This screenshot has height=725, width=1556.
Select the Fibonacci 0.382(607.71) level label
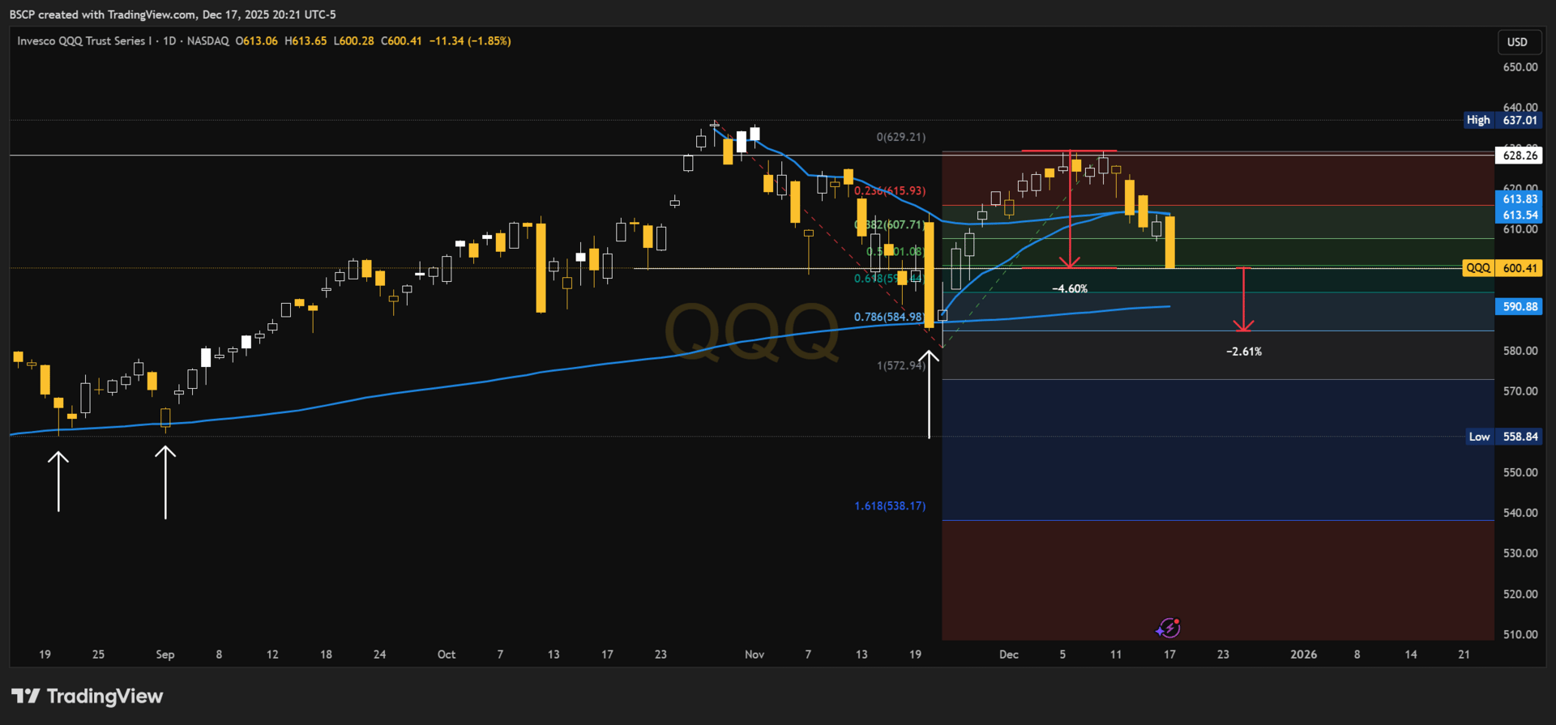coord(890,225)
